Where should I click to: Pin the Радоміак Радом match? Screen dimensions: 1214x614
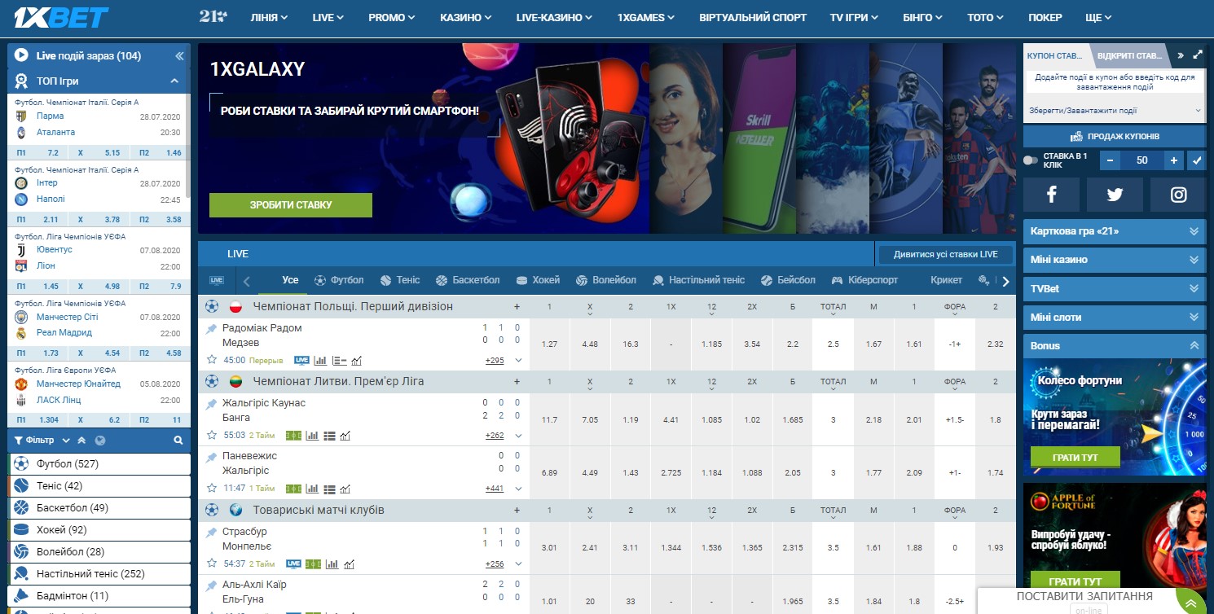point(212,328)
